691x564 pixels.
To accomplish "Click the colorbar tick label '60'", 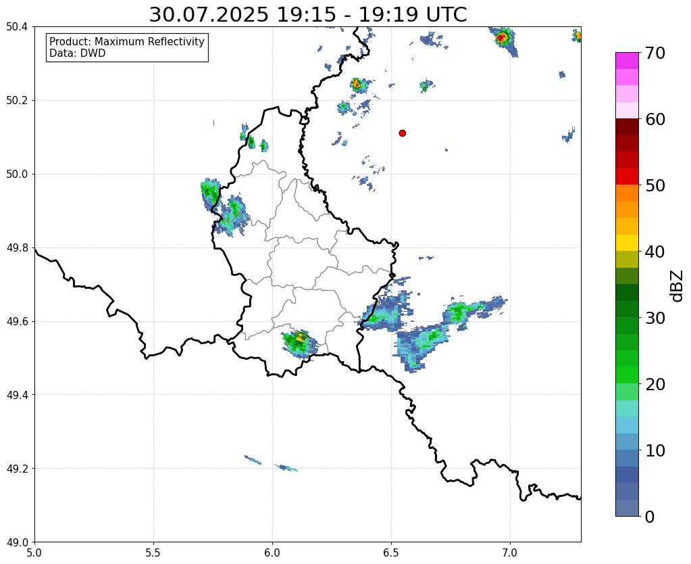I will click(x=655, y=119).
